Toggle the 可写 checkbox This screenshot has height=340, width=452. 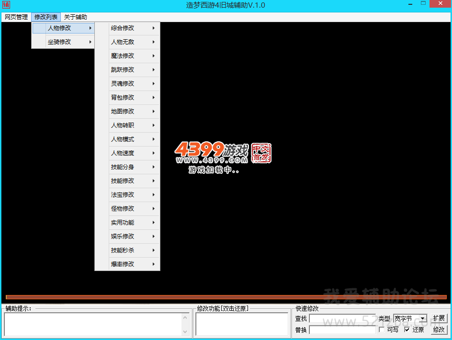[x=382, y=329]
